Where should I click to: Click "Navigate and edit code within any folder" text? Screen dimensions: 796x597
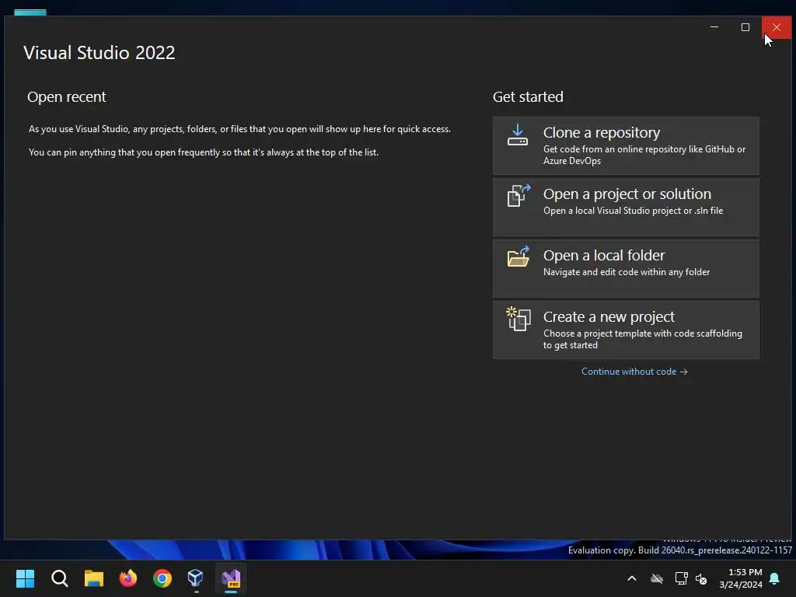[627, 272]
